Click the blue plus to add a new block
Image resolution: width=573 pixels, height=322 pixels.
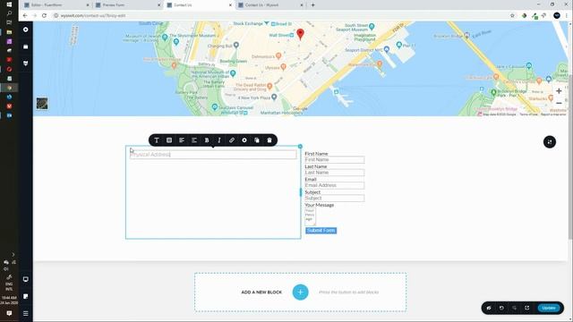(x=301, y=292)
